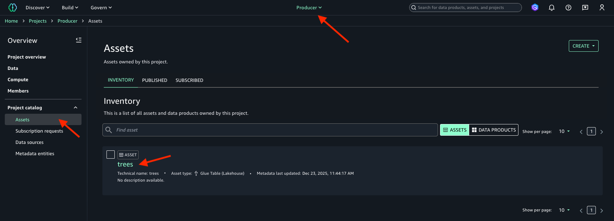Change top Show per page value
This screenshot has width=614, height=221.
point(564,131)
